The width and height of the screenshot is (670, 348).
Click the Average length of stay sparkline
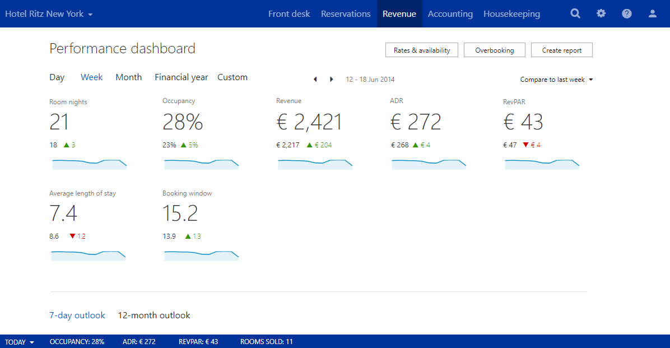click(x=89, y=256)
